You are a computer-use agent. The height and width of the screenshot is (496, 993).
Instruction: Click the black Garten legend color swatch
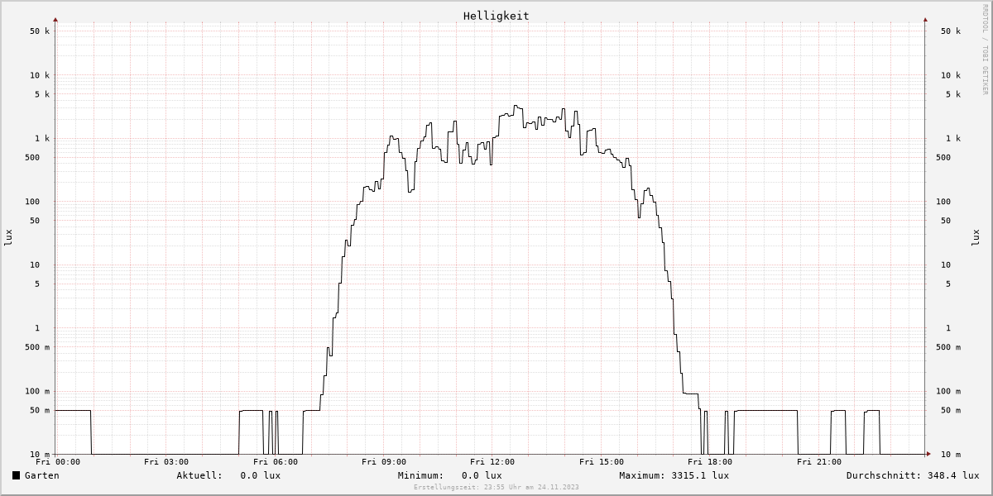[x=17, y=475]
